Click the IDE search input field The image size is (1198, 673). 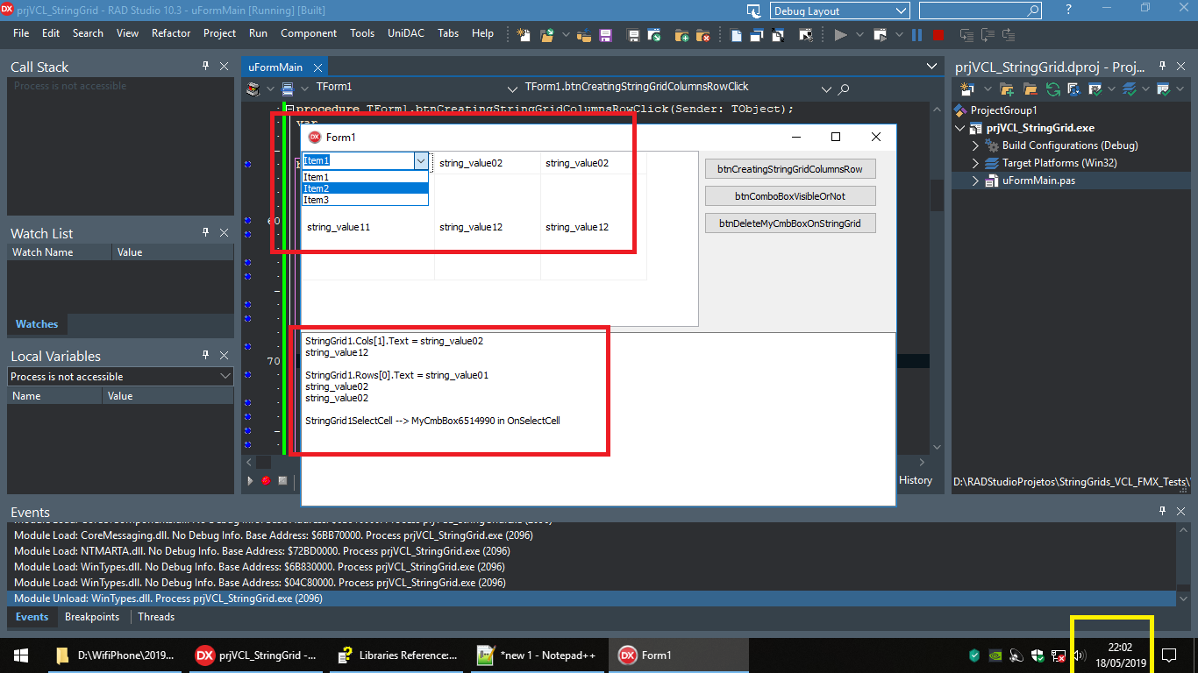click(x=981, y=11)
